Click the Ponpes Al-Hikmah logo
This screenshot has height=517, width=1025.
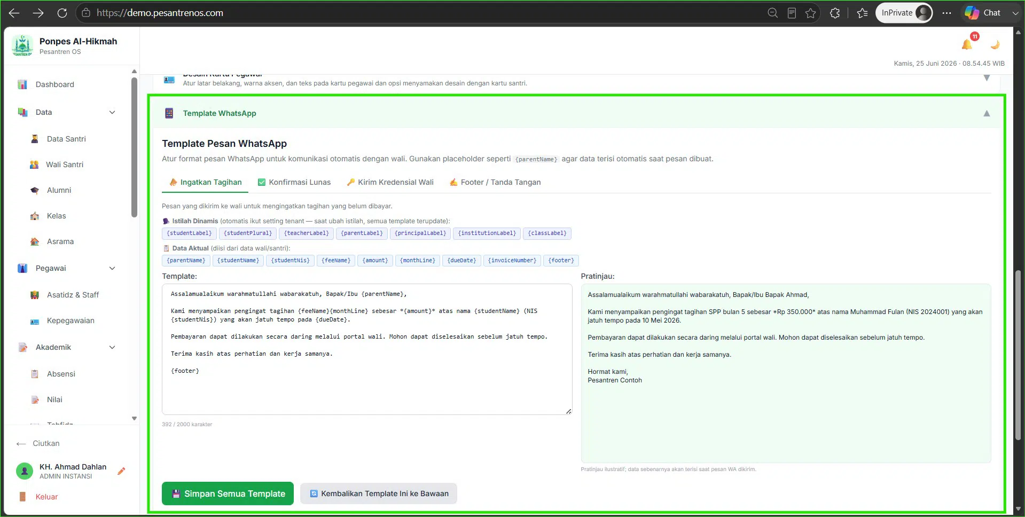pos(22,45)
